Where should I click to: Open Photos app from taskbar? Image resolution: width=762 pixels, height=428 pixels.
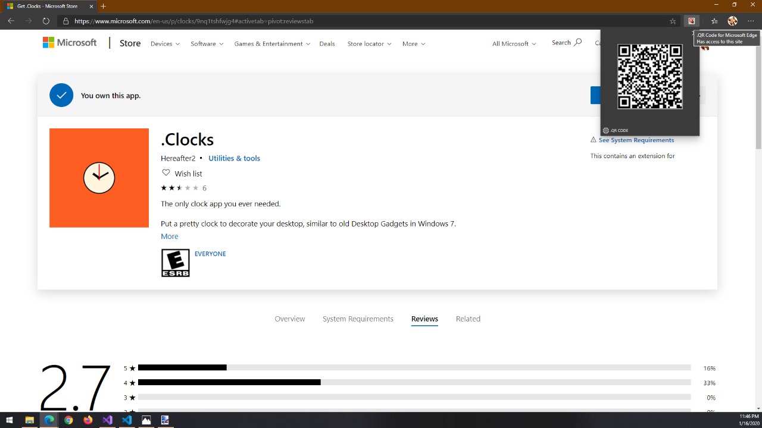[x=146, y=420]
